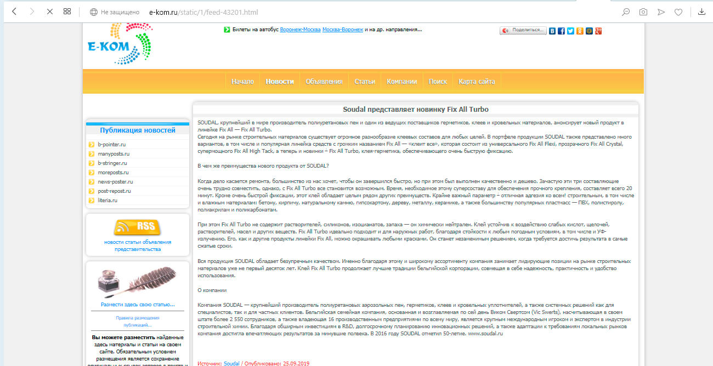Open the speed dial grid icon
This screenshot has width=713, height=366.
[x=67, y=12]
